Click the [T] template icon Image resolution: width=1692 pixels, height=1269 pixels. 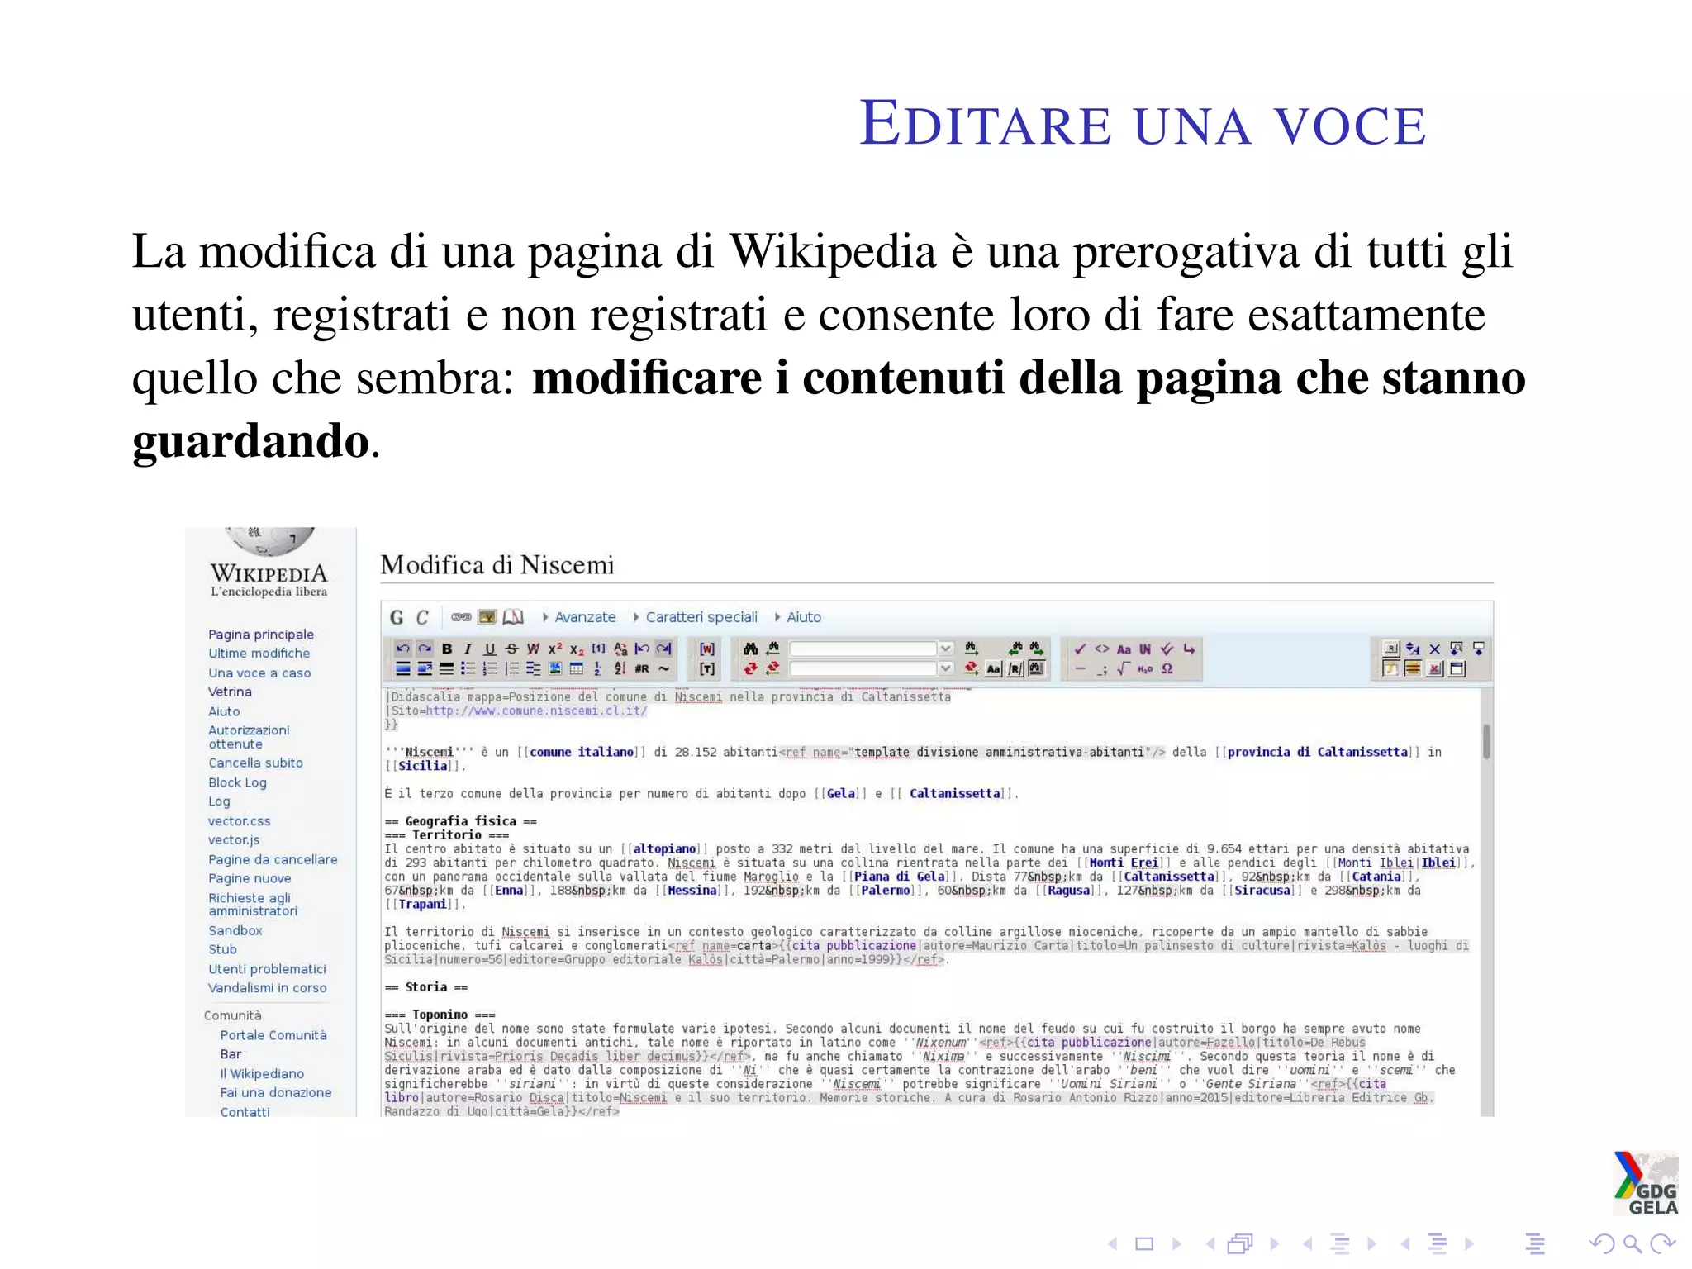click(707, 669)
